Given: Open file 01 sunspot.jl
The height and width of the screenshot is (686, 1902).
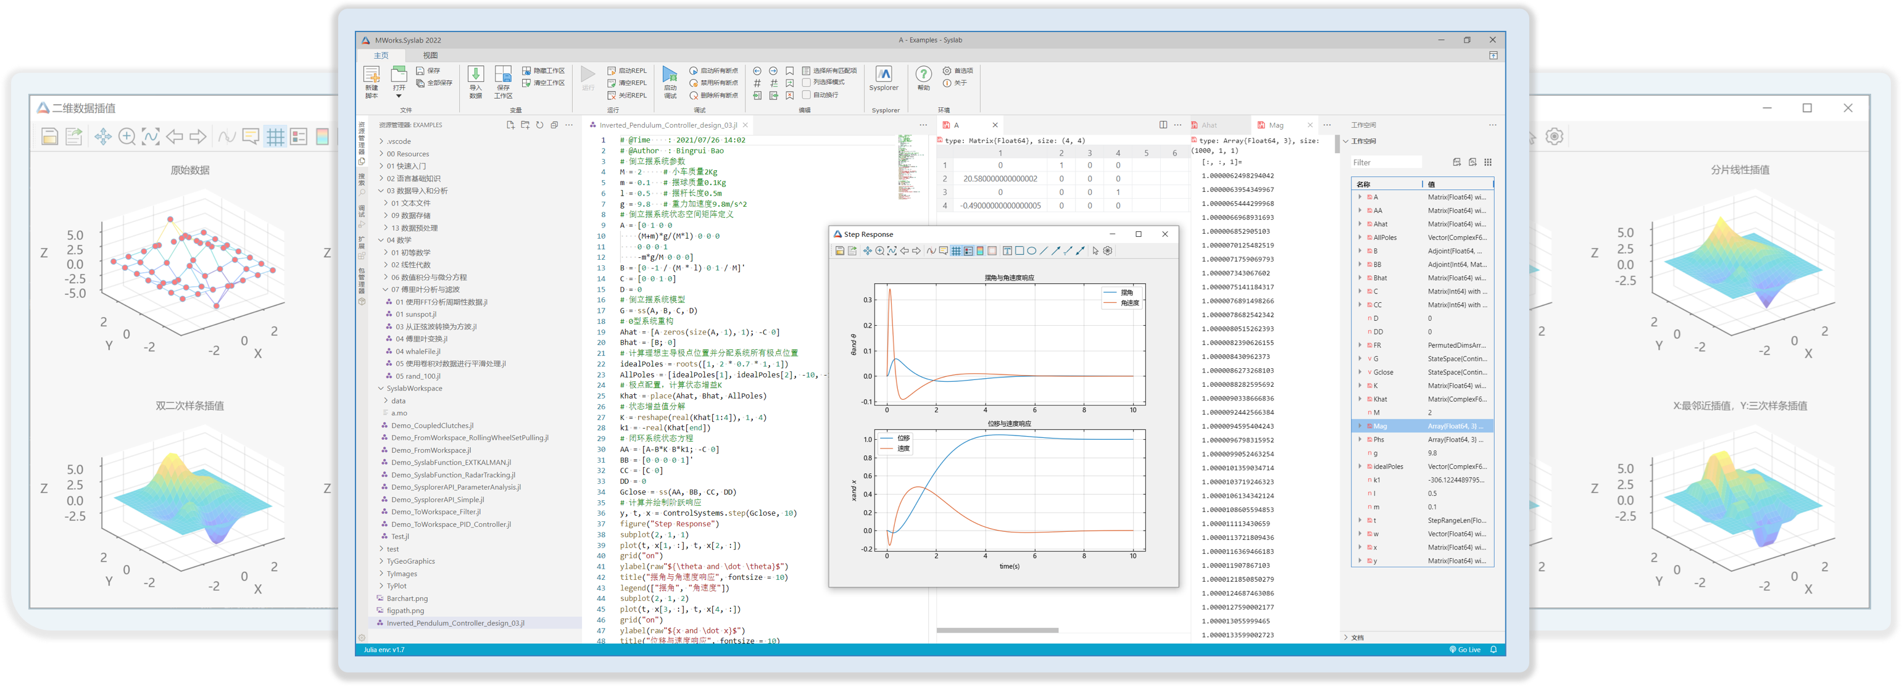Looking at the screenshot, I should 415,315.
